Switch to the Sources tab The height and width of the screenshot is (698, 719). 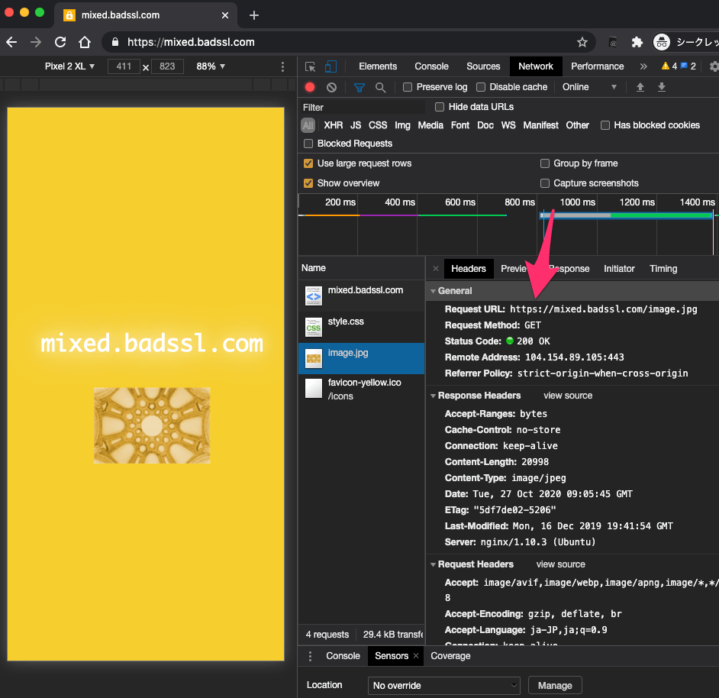coord(483,66)
